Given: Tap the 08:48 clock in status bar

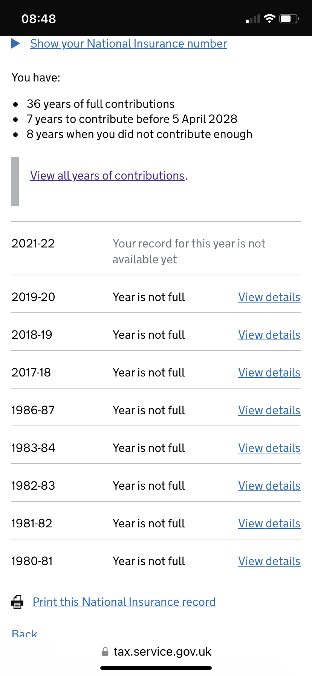Looking at the screenshot, I should pos(39,18).
